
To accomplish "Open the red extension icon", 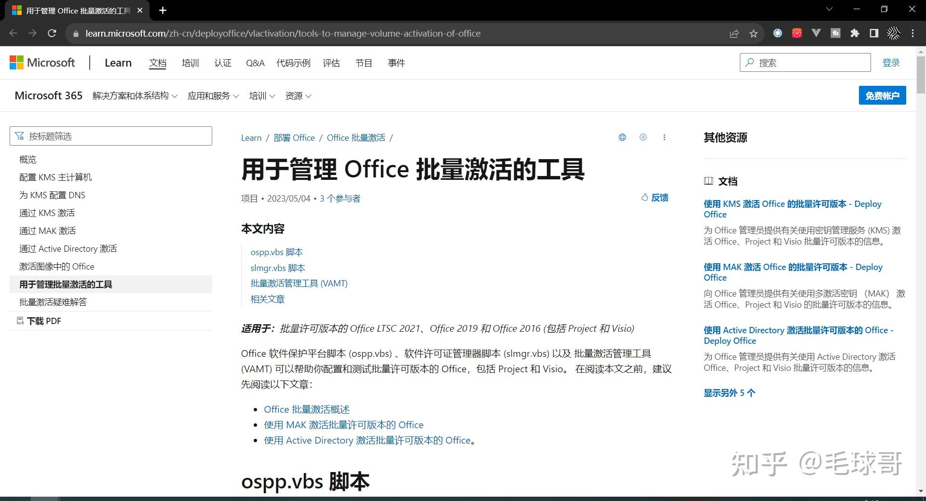I will [797, 33].
